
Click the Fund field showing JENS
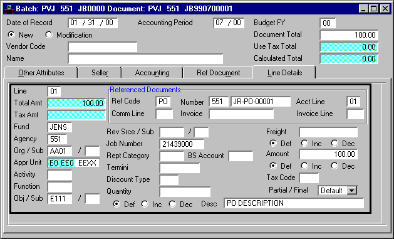click(60, 127)
